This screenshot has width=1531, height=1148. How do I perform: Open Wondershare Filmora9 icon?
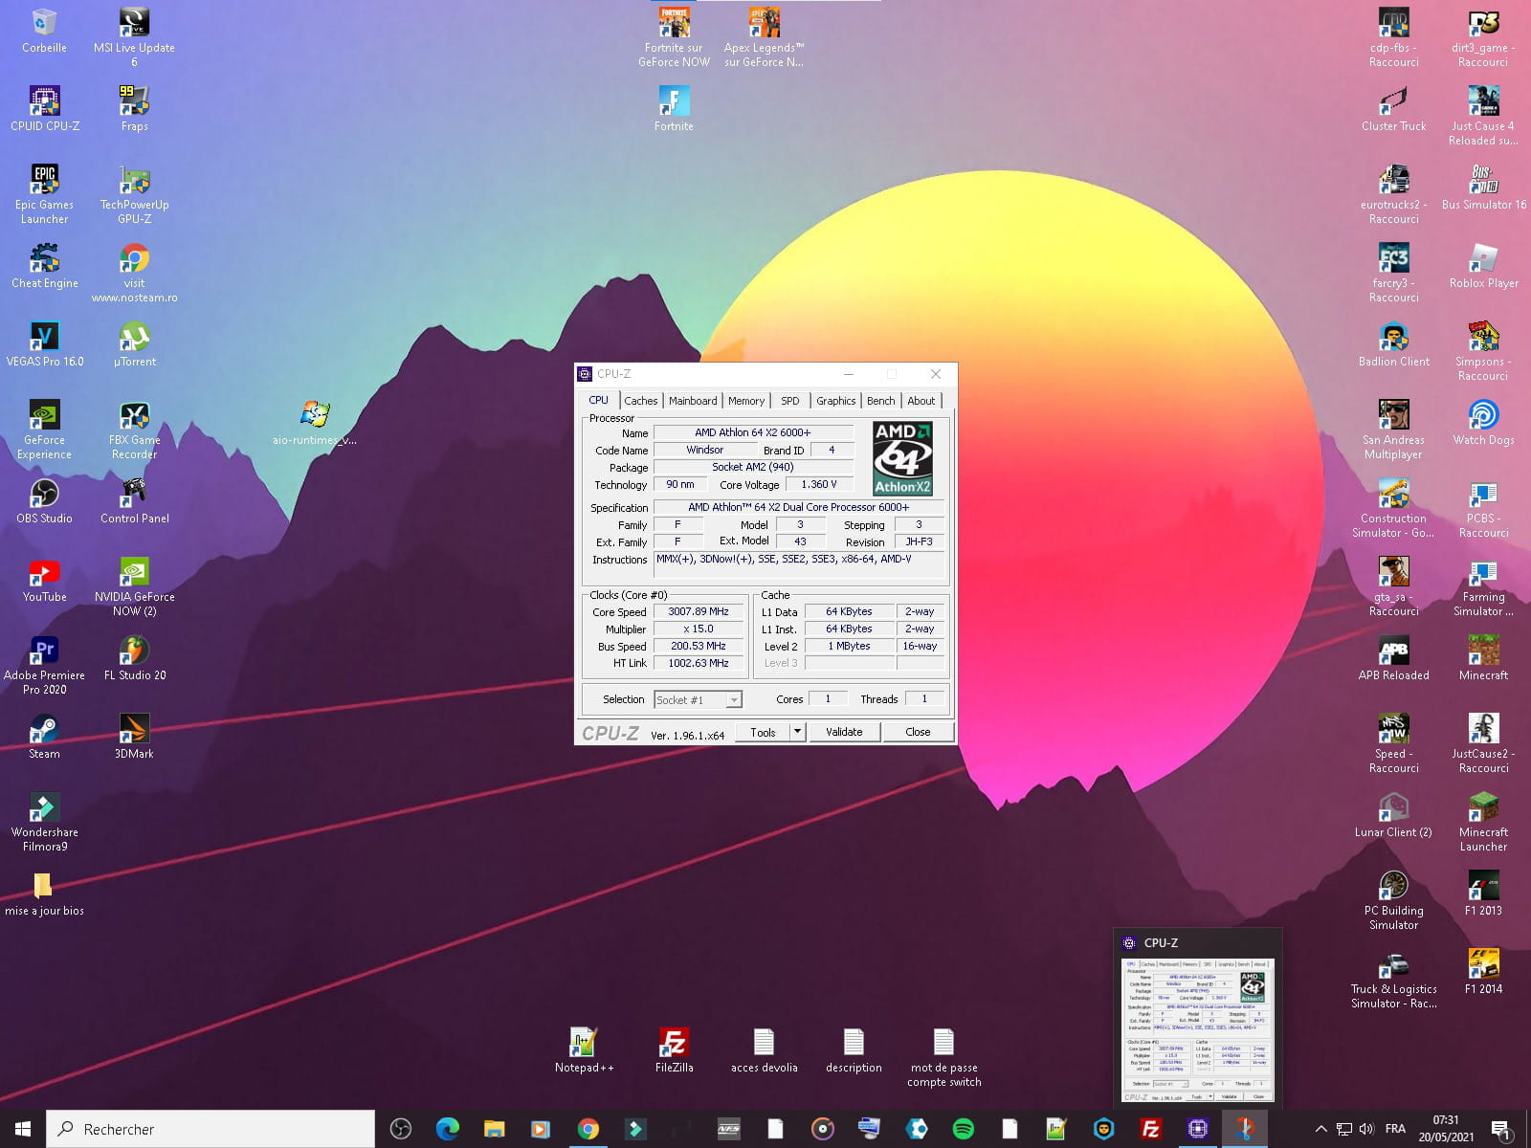45,820
